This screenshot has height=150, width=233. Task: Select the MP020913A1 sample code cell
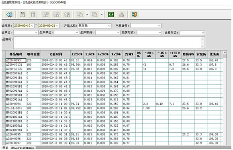click(x=16, y=82)
